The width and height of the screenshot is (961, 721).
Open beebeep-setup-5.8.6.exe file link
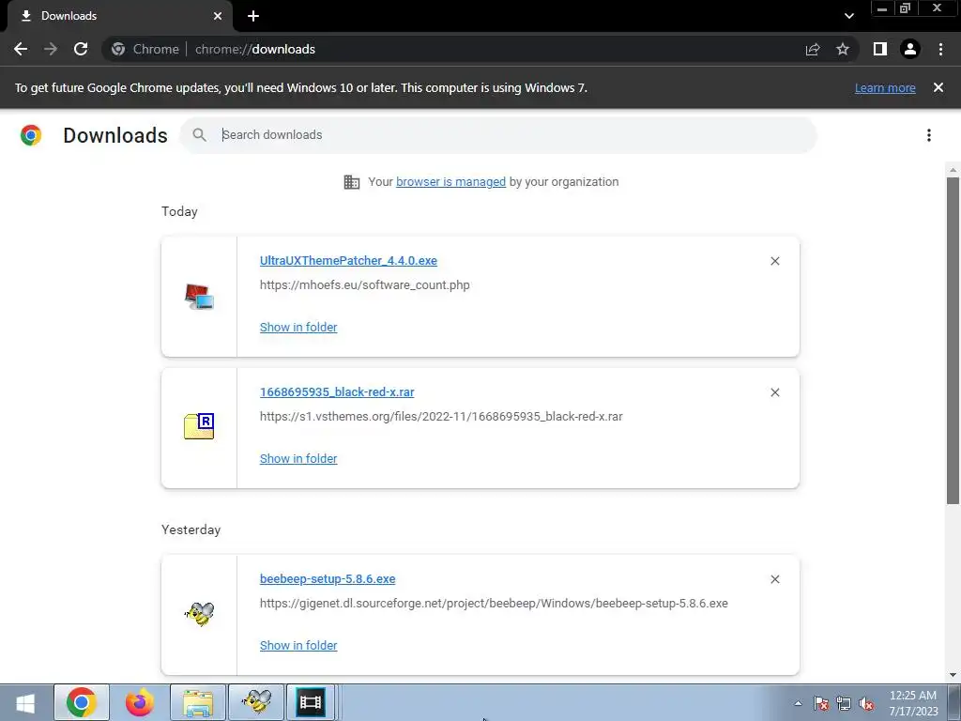(328, 578)
